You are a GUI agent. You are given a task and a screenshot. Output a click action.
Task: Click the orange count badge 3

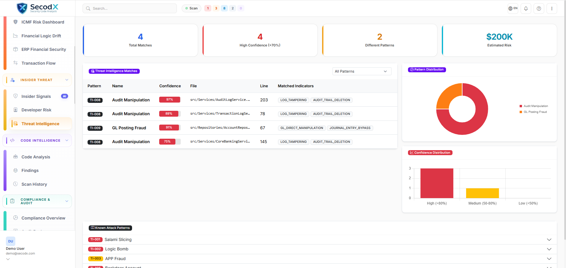216,8
